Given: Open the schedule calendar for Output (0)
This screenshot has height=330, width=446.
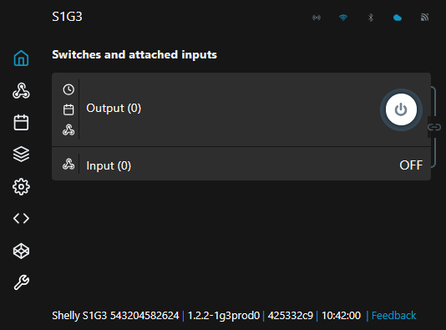Looking at the screenshot, I should point(68,109).
